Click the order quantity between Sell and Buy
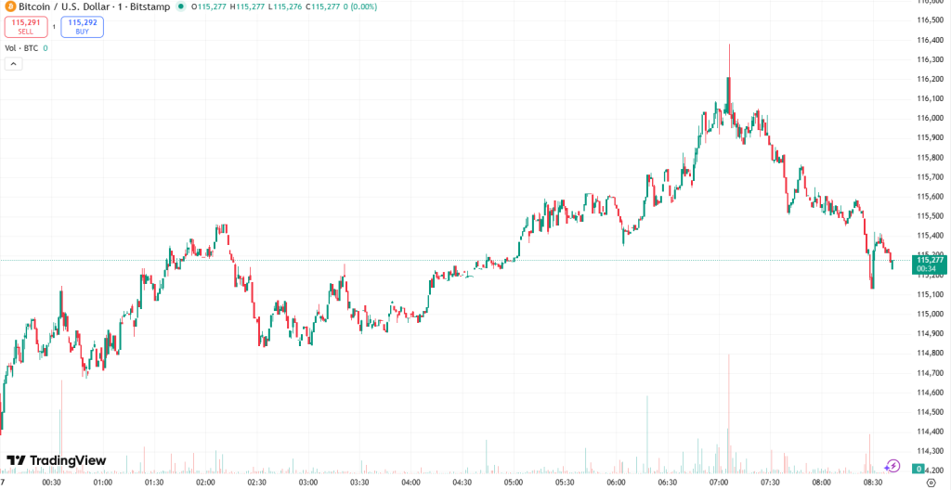The height and width of the screenshot is (490, 951). [54, 27]
